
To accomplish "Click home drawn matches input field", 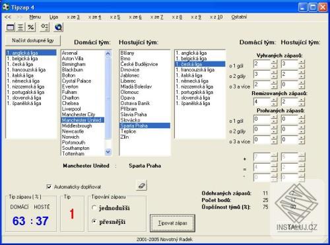I will click(262, 102).
